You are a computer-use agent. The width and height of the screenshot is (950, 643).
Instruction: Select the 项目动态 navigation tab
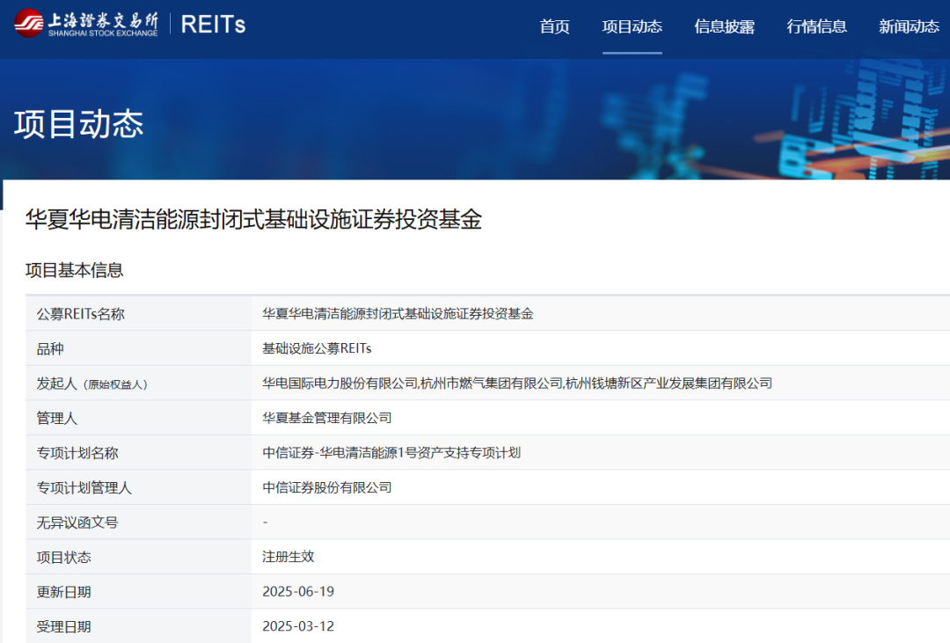(x=632, y=27)
